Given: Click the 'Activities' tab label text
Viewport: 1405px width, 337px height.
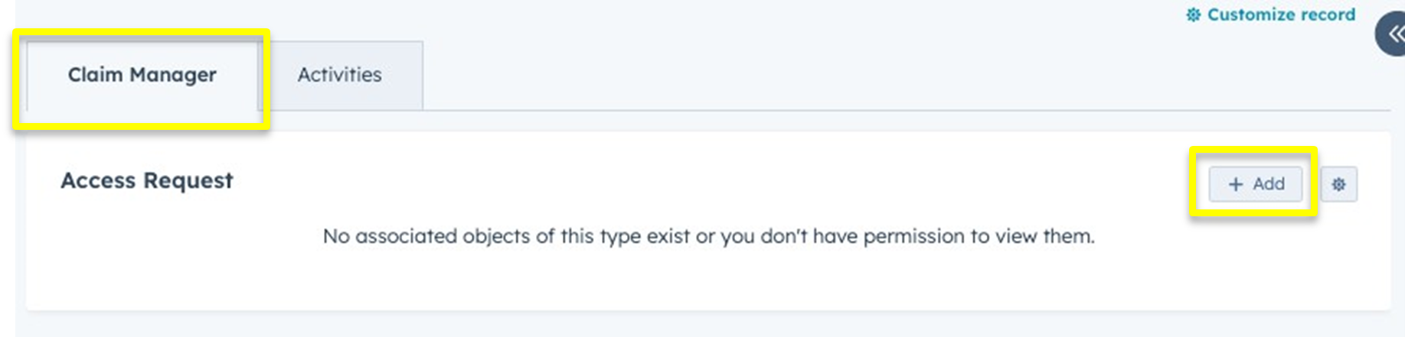Looking at the screenshot, I should tap(340, 75).
